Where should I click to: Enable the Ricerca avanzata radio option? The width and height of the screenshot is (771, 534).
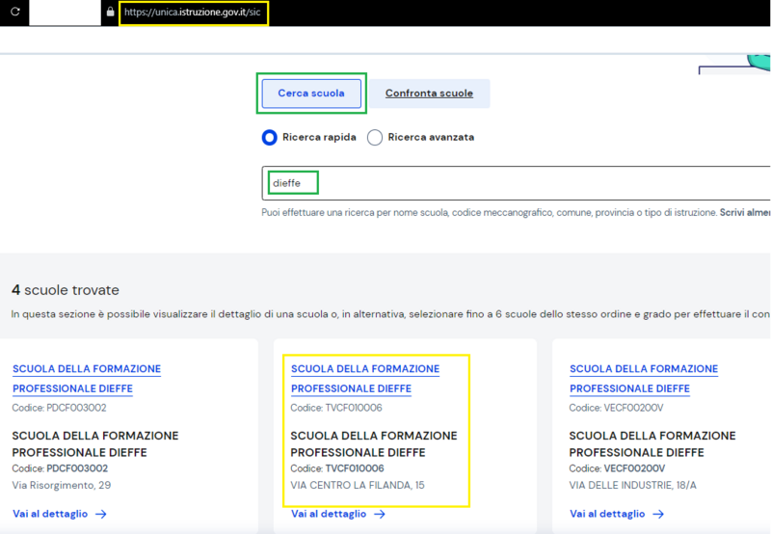click(x=375, y=137)
